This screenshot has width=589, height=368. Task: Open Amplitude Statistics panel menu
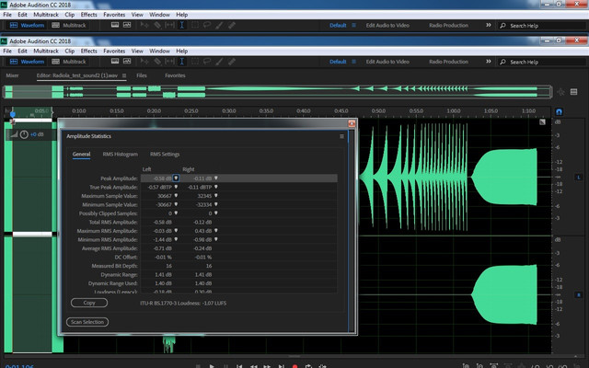[x=341, y=136]
